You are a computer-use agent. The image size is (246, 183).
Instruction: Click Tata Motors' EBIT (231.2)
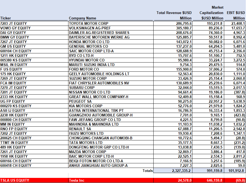point(240,143)
